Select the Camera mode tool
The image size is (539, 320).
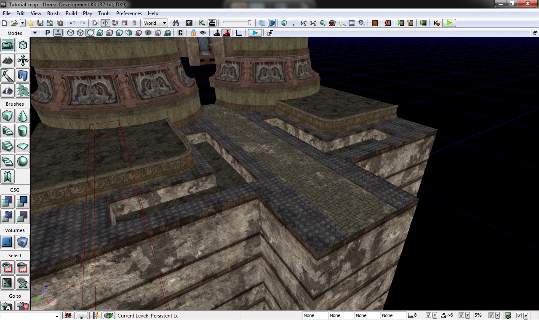(x=8, y=45)
